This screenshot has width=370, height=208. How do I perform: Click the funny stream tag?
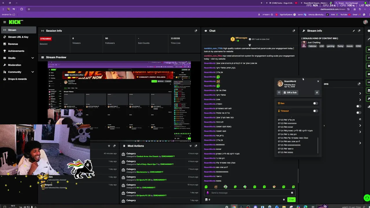coord(341,46)
